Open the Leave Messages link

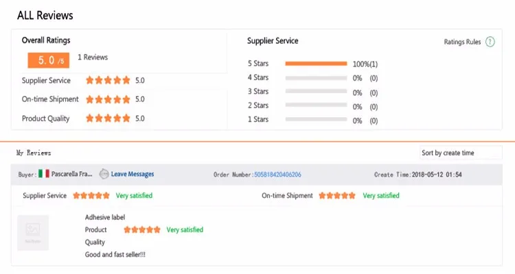click(x=133, y=174)
